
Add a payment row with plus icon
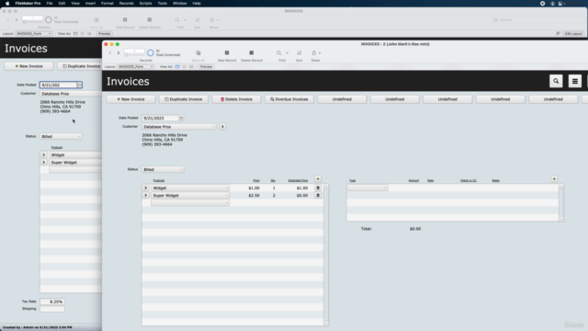click(554, 179)
